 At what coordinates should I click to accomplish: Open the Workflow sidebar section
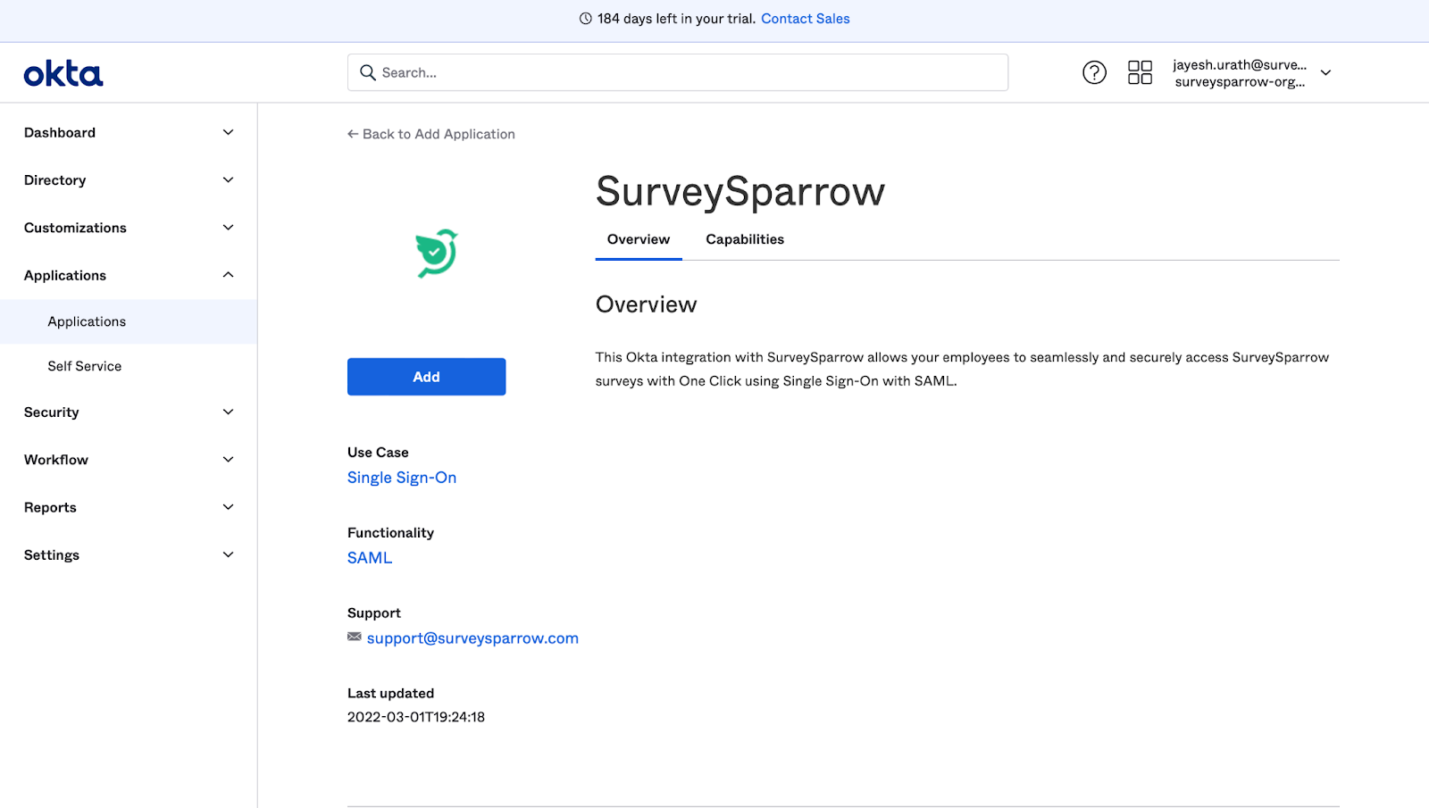[56, 460]
